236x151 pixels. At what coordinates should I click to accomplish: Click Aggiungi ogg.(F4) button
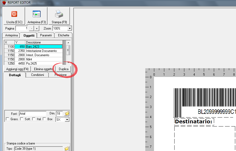pyautogui.click(x=17, y=69)
